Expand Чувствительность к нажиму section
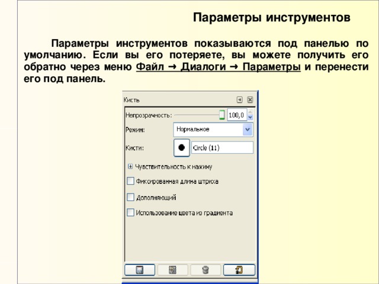This screenshot has height=284, width=379. [x=130, y=166]
